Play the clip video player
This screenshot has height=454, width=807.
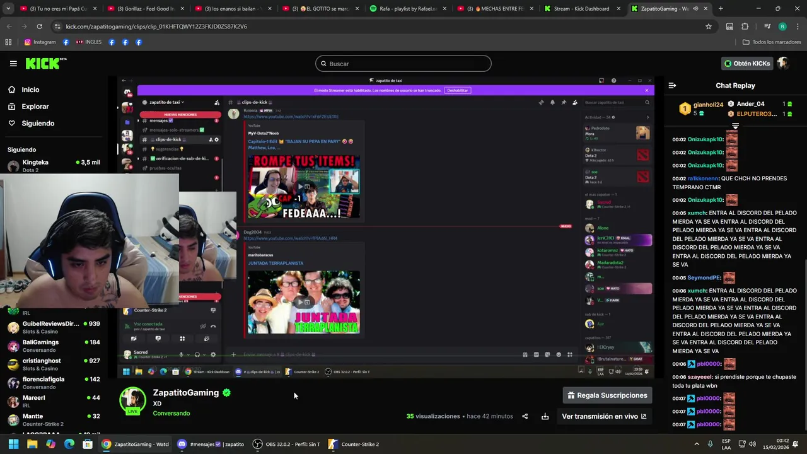[x=386, y=227]
